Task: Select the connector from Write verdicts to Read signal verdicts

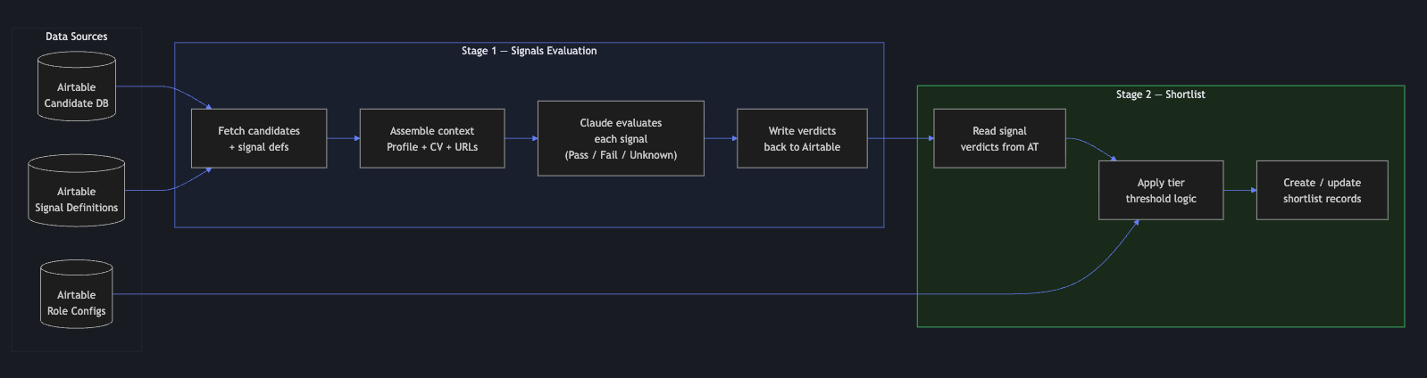Action: (900, 138)
